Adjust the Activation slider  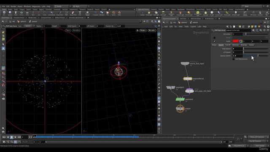pyautogui.click(x=256, y=34)
